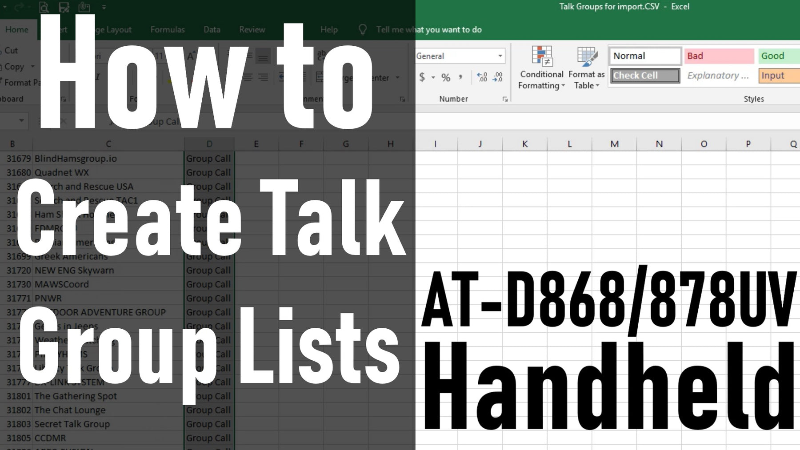Apply the Check Cell style
The image size is (800, 450).
pos(645,76)
